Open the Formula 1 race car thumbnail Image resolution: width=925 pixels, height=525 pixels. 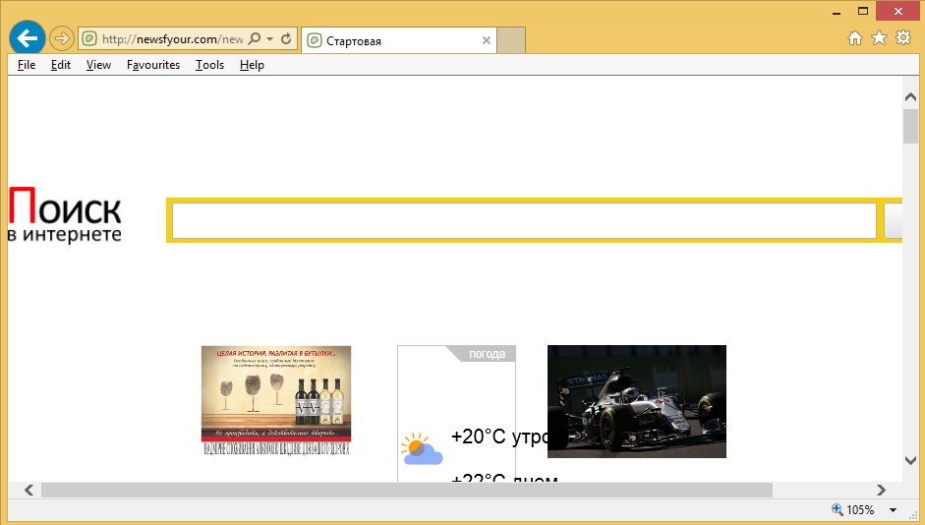click(636, 401)
